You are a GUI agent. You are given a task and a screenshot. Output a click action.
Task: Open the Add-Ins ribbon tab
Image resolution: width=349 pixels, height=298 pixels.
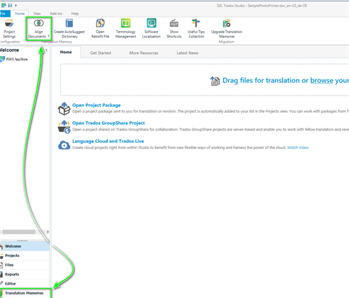click(56, 14)
